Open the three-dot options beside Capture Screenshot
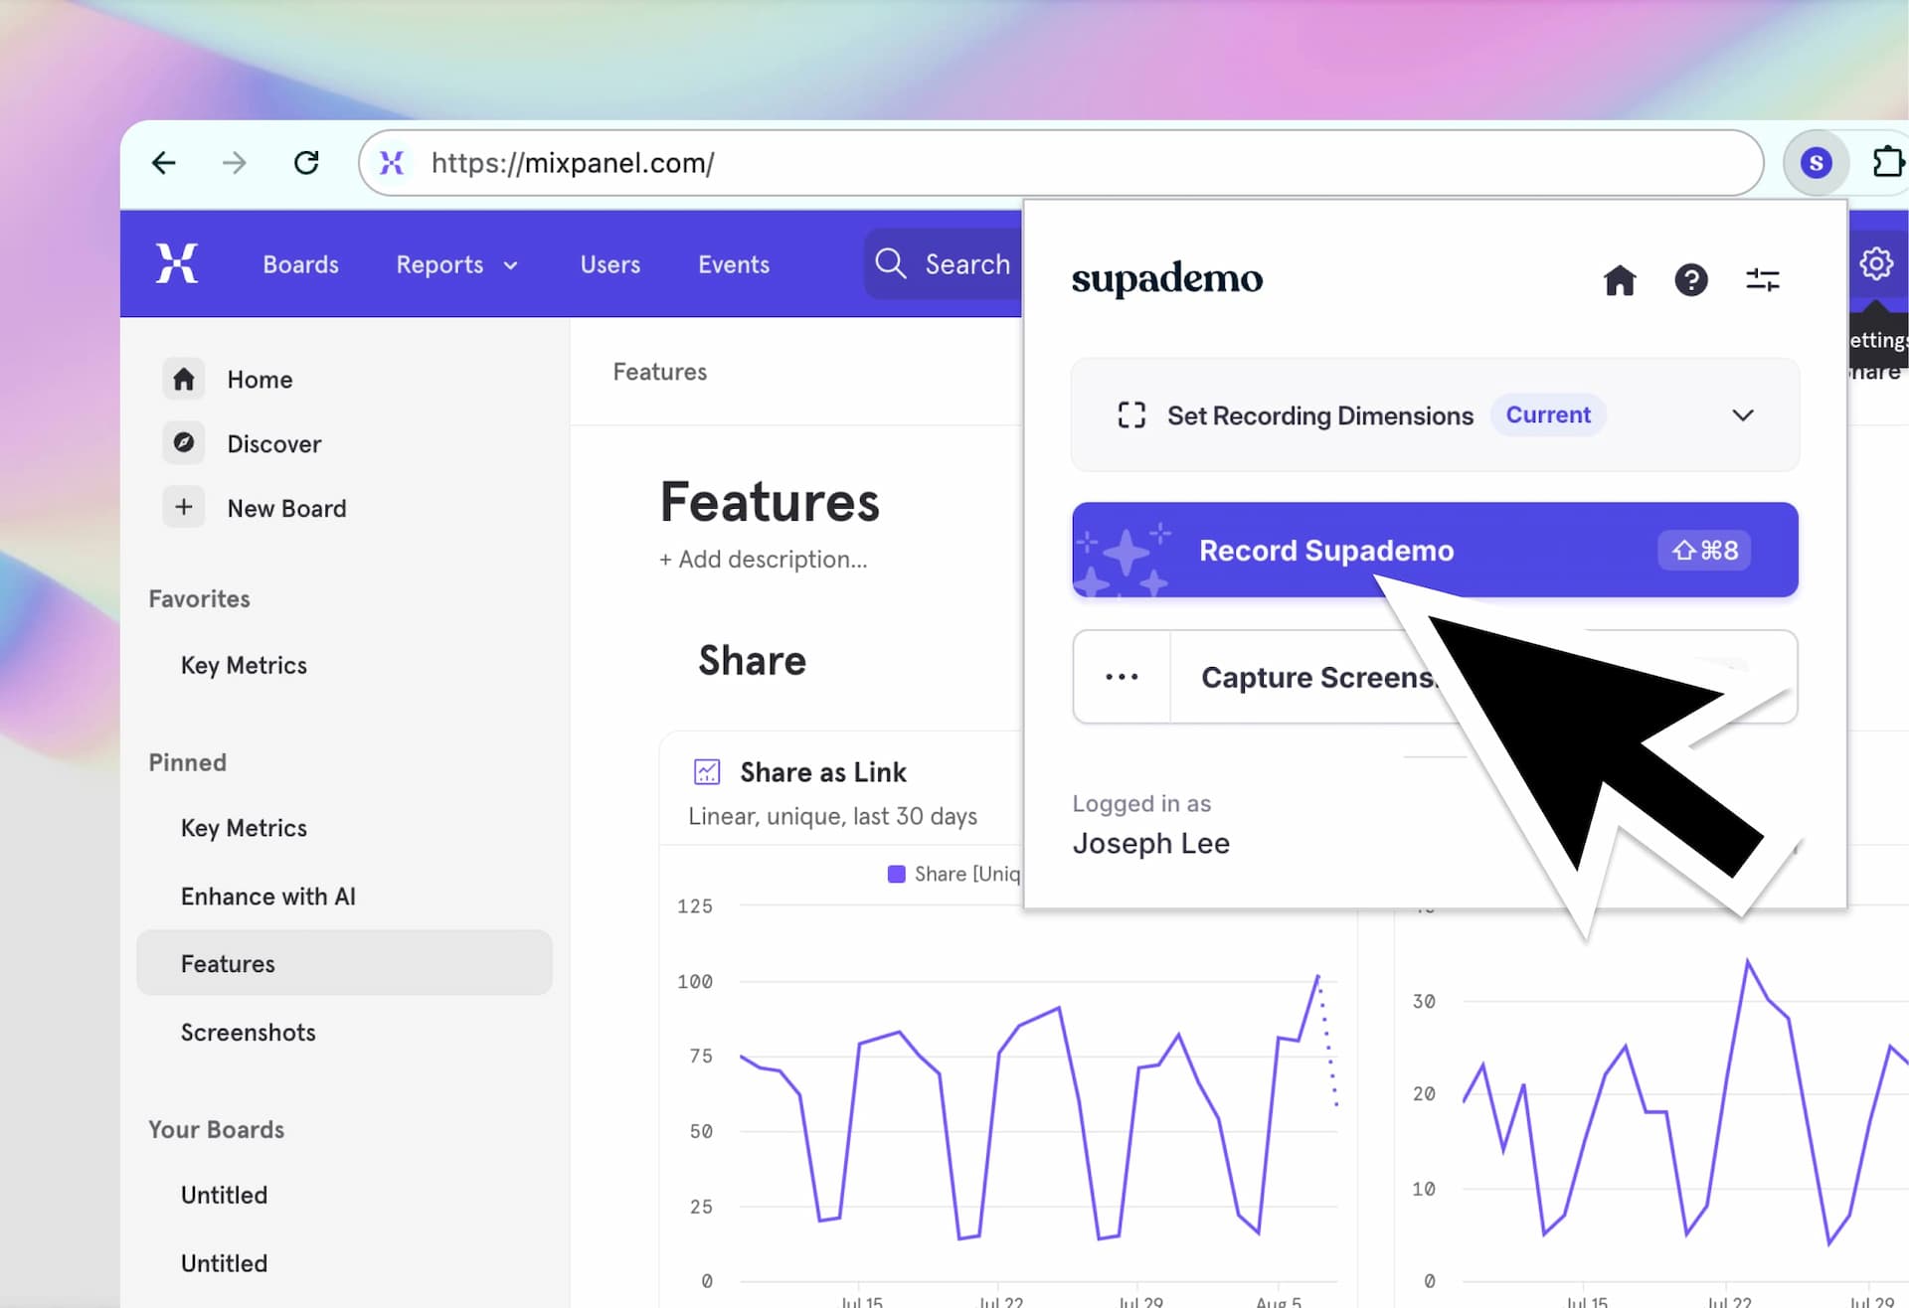 coord(1122,677)
